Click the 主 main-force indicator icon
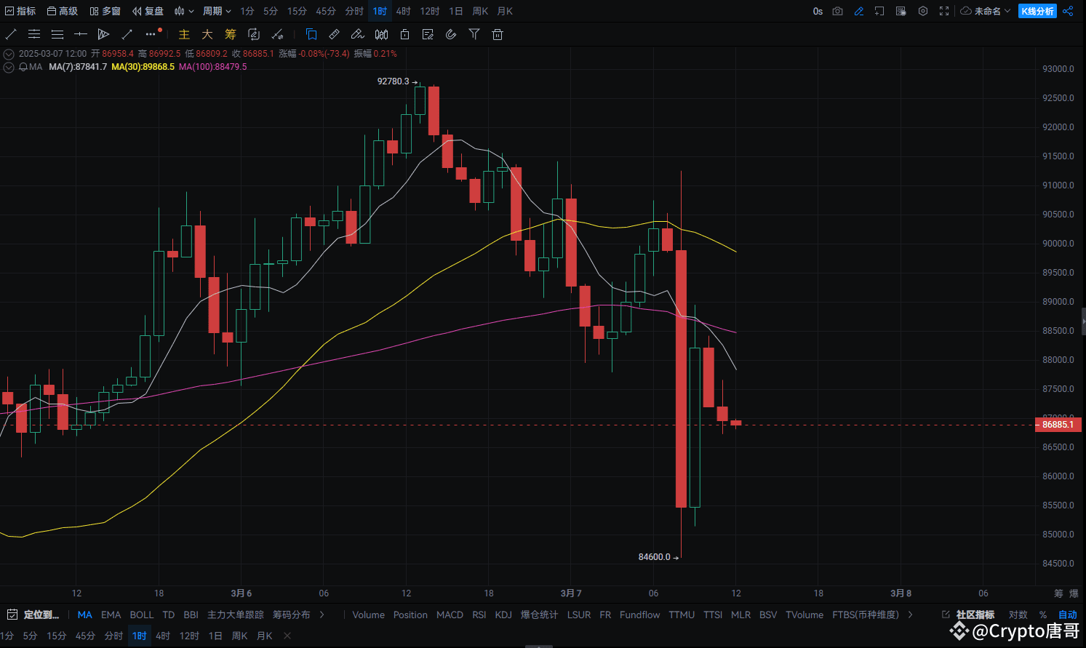Viewport: 1086px width, 648px height. pyautogui.click(x=184, y=34)
